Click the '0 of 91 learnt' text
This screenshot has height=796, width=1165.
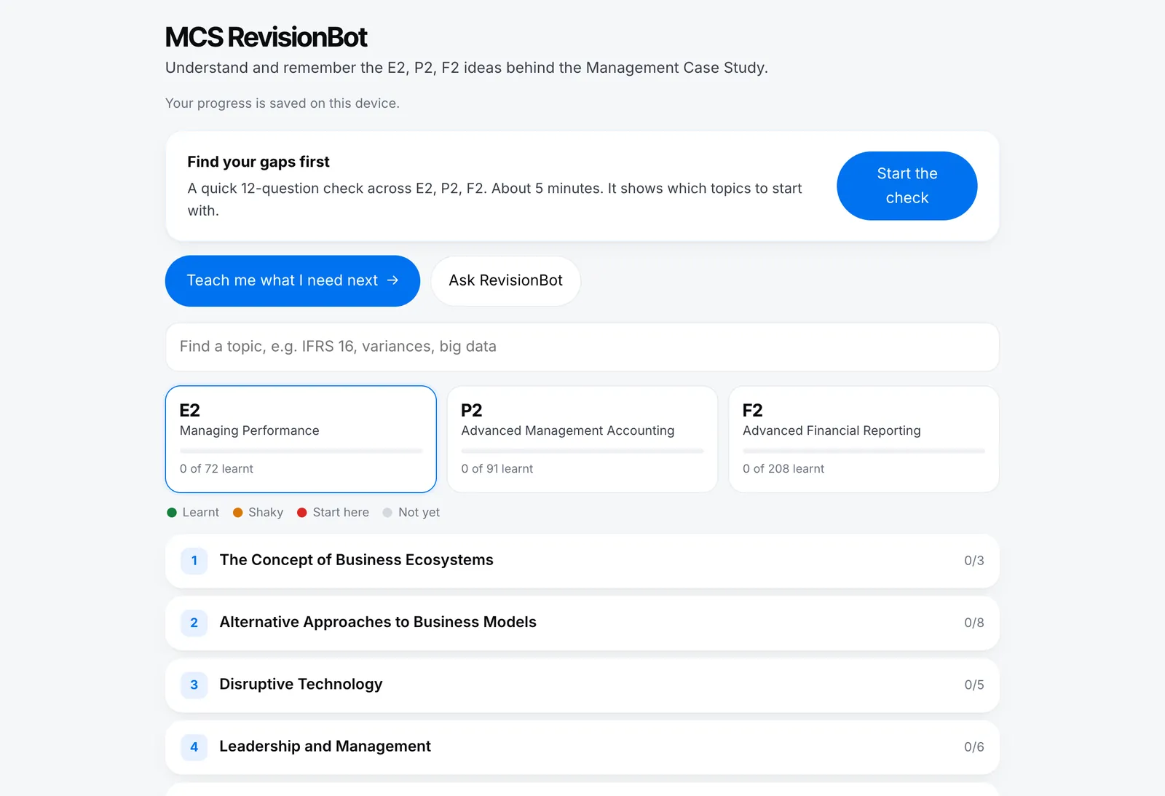click(x=497, y=469)
